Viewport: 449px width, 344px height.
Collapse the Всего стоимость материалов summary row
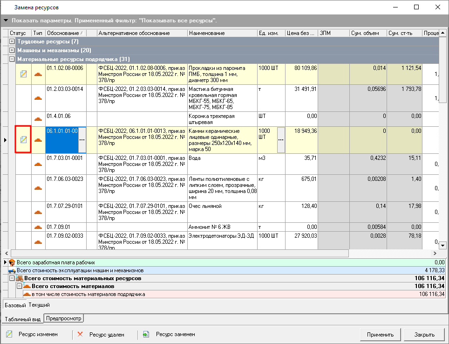[x=19, y=286]
